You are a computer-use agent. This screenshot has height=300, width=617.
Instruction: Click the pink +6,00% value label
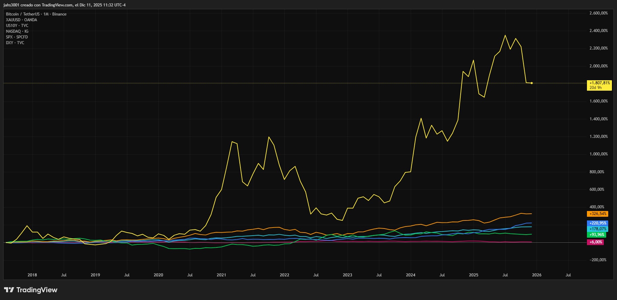[595, 242]
